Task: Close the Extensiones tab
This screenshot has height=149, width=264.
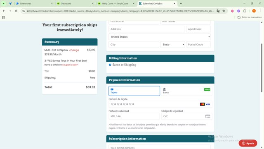Action: [52, 3]
